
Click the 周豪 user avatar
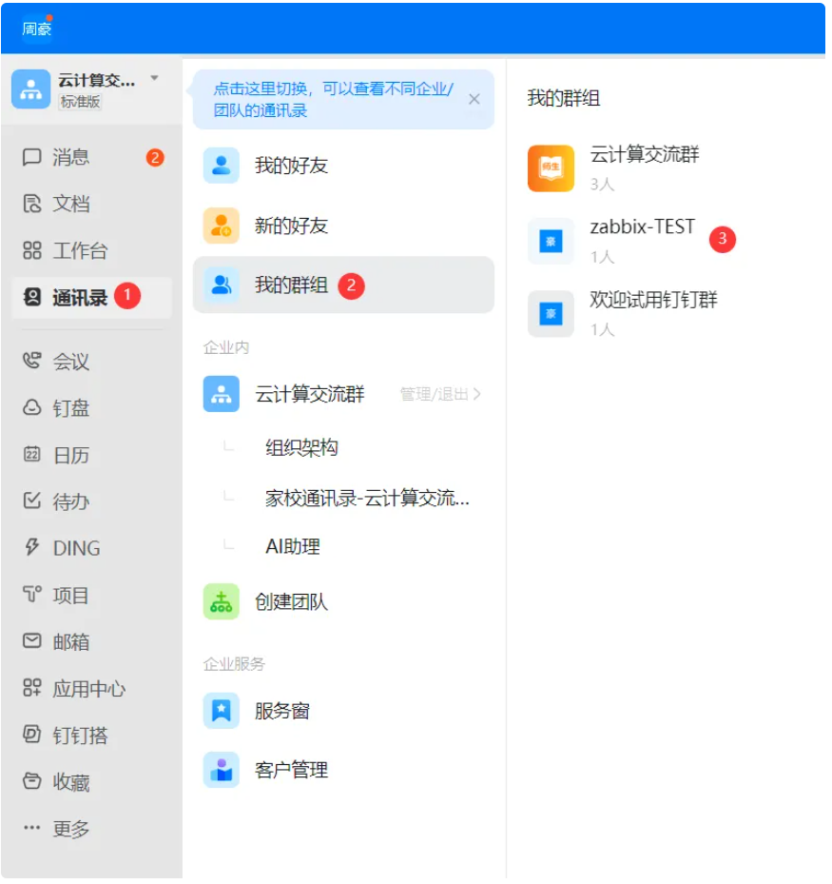point(37,29)
